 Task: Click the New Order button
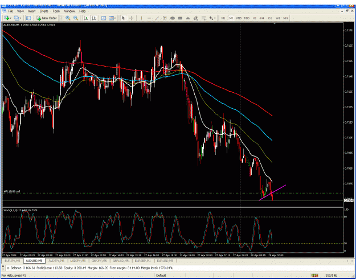(x=47, y=18)
